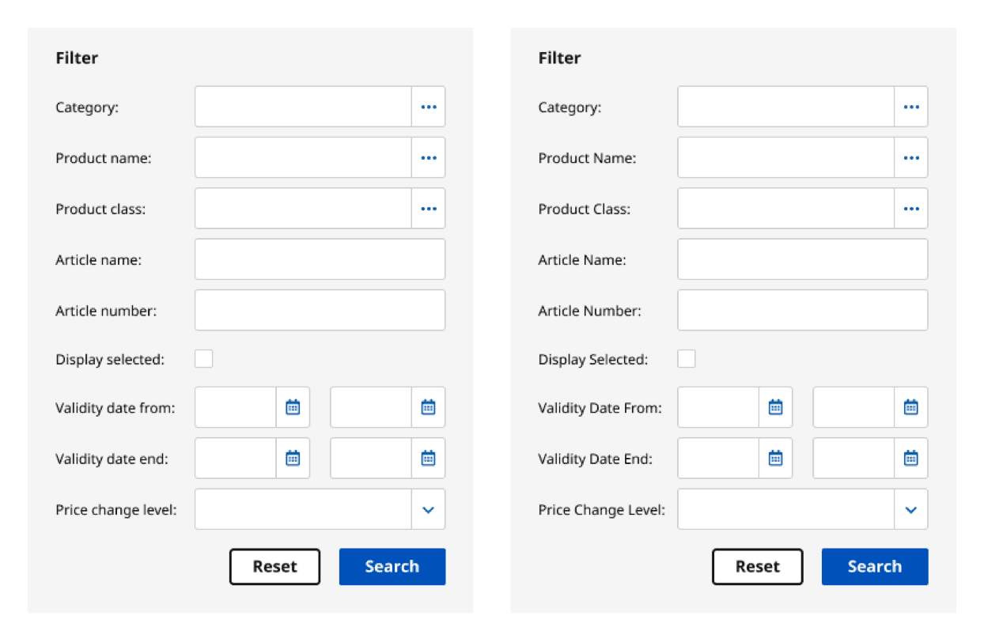Tick the 'Display selected' checkbox in left panel

(204, 359)
